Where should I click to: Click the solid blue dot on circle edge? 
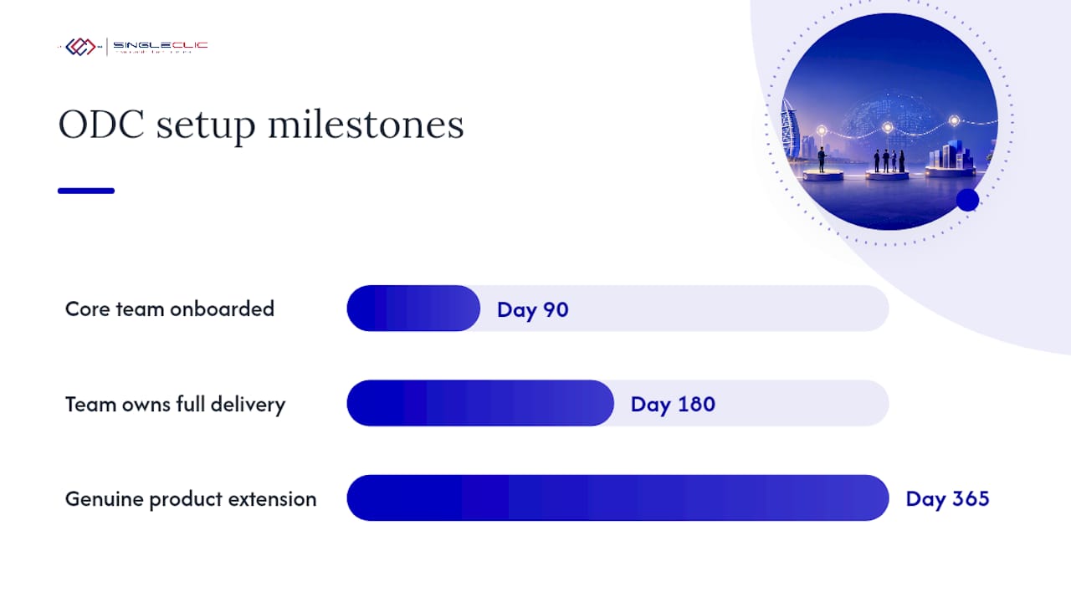[967, 200]
